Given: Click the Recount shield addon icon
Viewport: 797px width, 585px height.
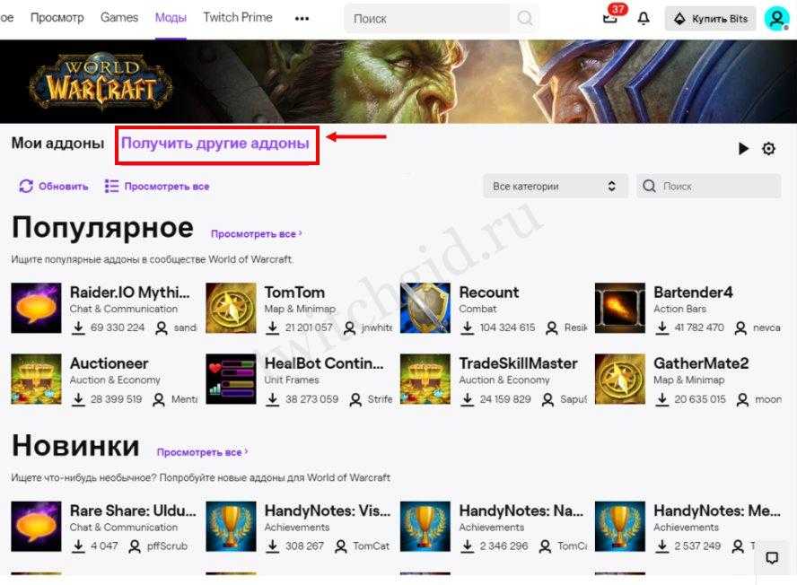Looking at the screenshot, I should point(425,309).
